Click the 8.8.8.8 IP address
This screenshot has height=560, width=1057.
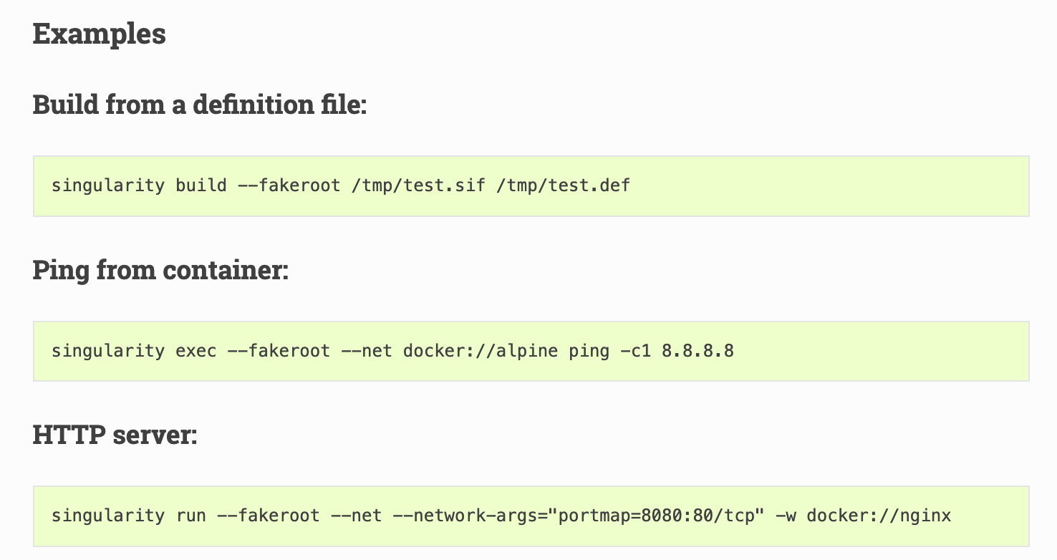698,351
